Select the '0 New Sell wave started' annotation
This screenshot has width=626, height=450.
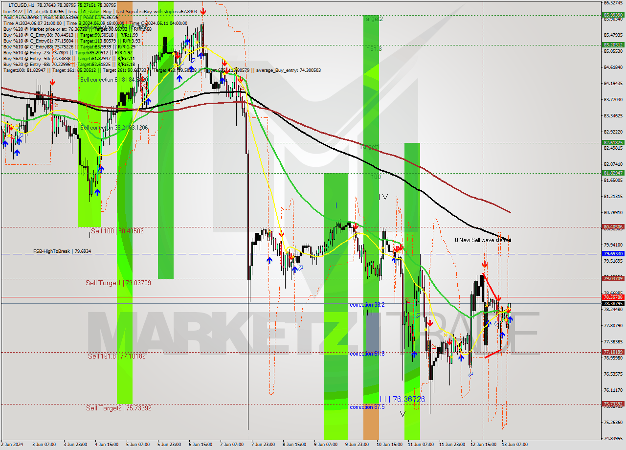(483, 240)
